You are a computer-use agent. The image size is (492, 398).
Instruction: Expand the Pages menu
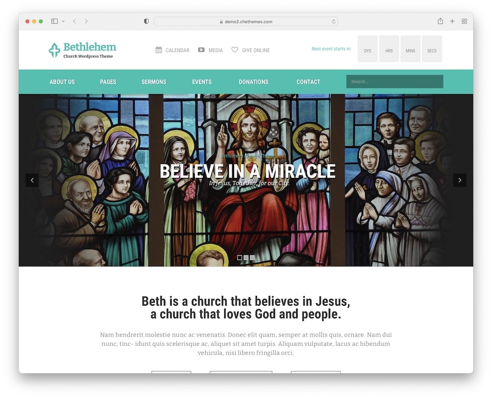(x=108, y=82)
